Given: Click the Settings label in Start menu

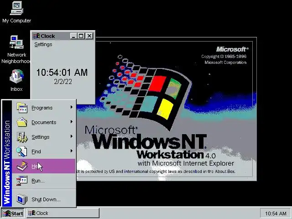Looking at the screenshot, I should point(41,137).
